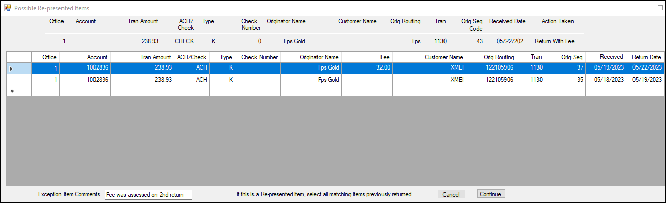Sort by the ACH/Check column header
This screenshot has height=203, width=666.
[192, 57]
